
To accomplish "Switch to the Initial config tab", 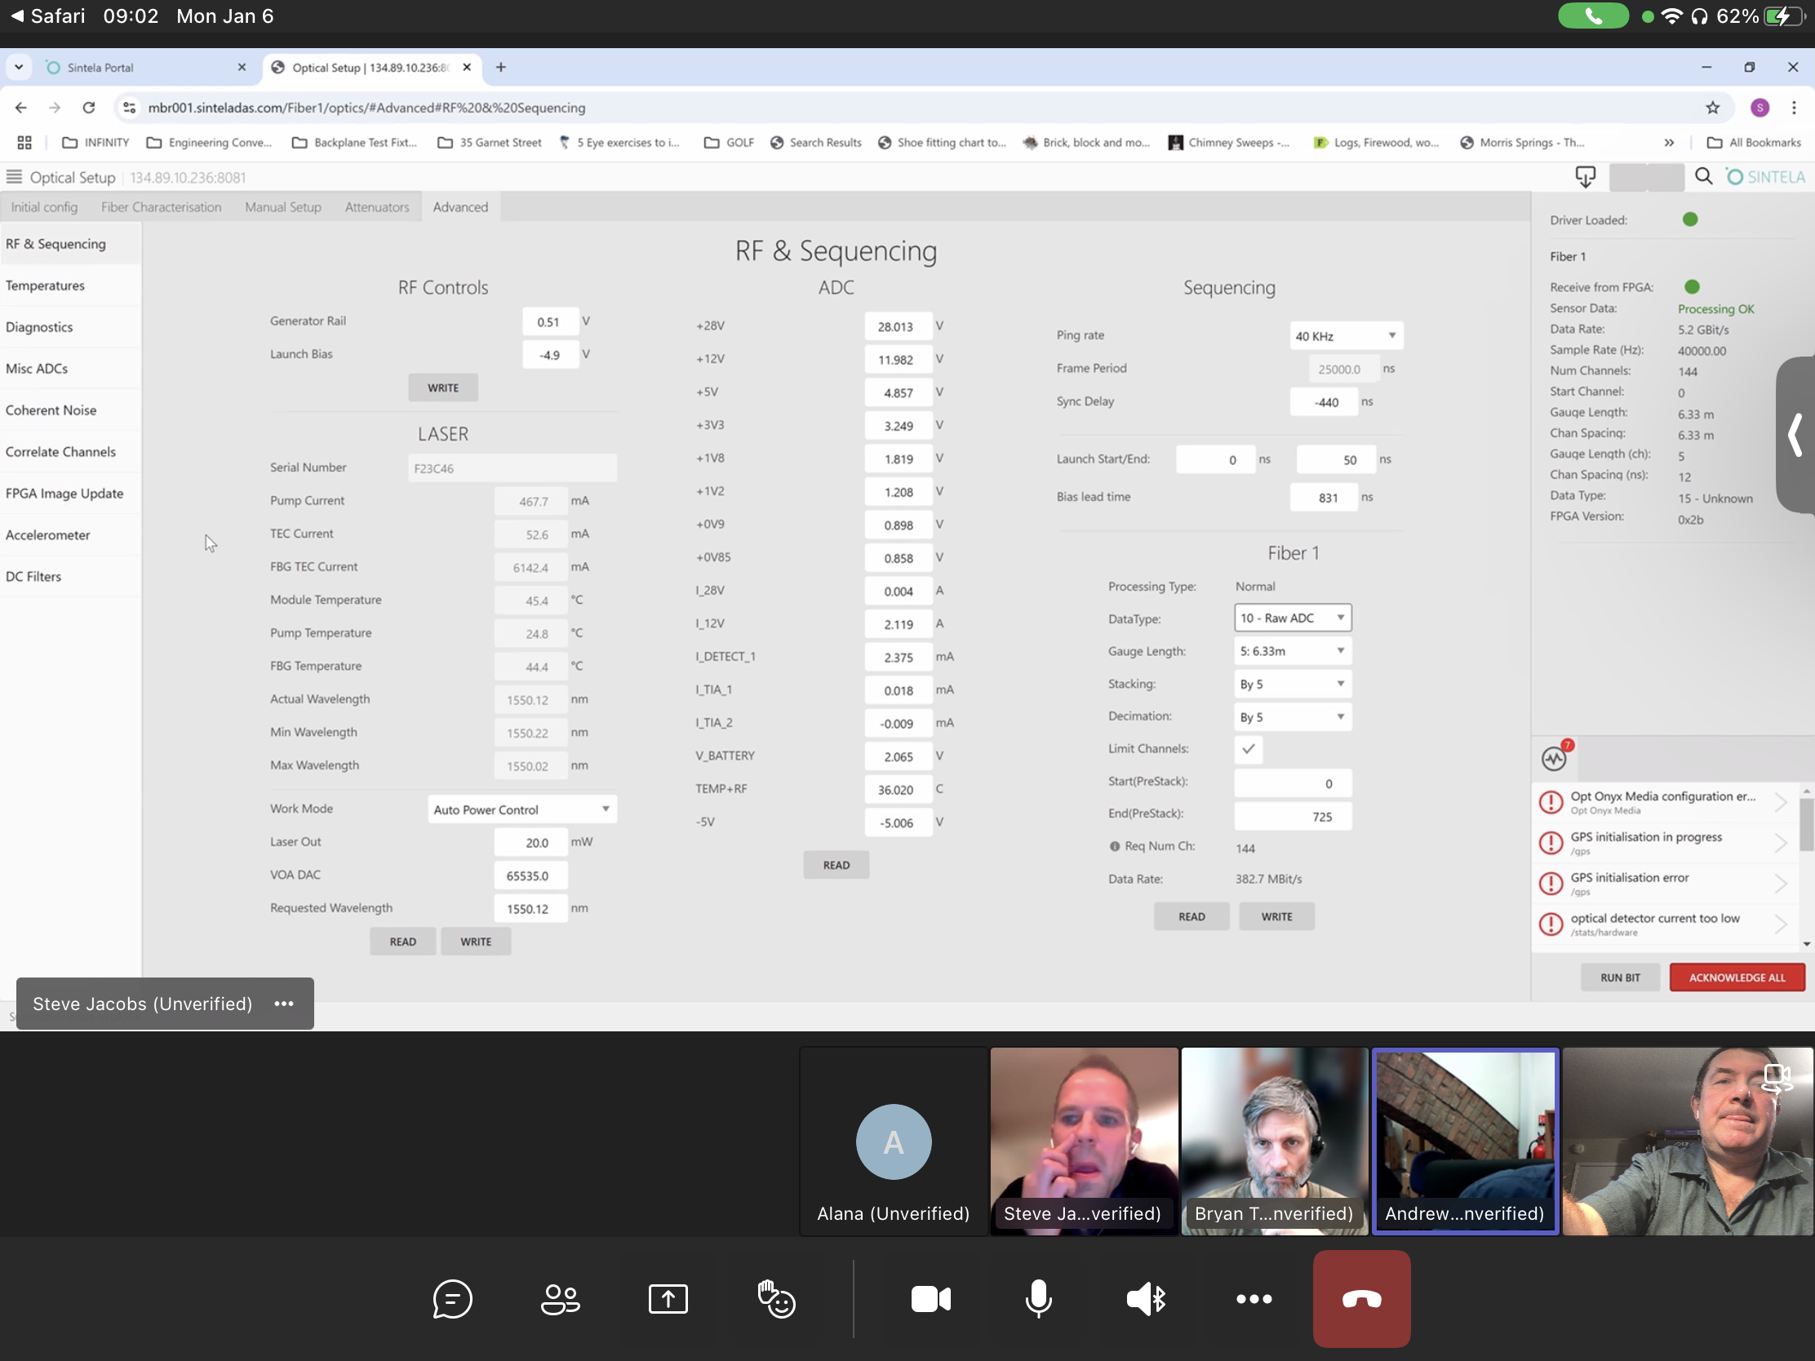I will [44, 207].
